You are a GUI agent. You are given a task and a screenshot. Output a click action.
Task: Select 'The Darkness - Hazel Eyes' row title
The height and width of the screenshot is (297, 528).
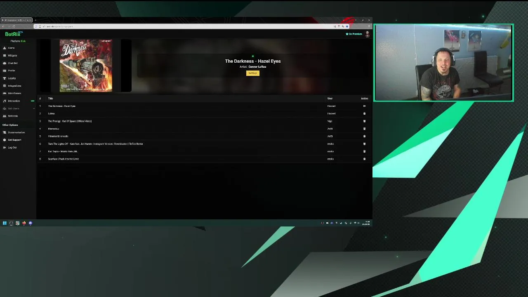coord(62,106)
